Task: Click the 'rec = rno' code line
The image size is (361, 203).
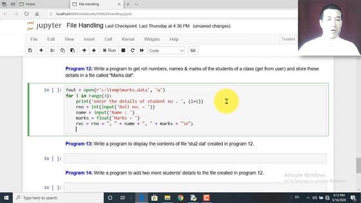Action: tap(134, 123)
